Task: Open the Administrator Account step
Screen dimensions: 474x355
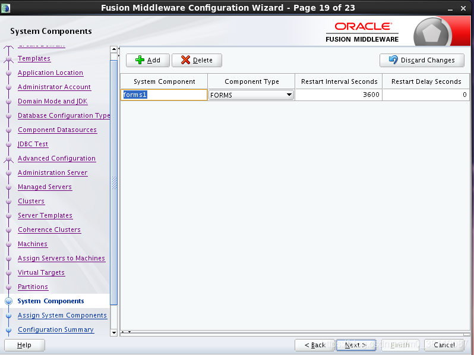Action: [x=54, y=87]
